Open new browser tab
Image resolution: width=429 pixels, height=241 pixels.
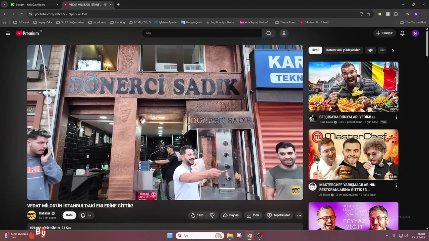pyautogui.click(x=118, y=4)
